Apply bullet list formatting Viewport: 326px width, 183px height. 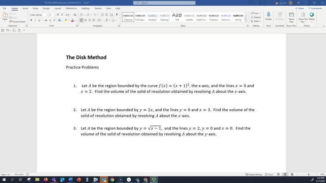pos(82,15)
